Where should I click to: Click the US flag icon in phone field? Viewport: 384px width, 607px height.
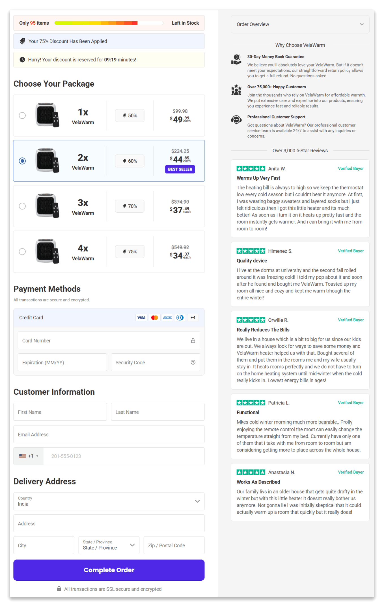pyautogui.click(x=23, y=456)
